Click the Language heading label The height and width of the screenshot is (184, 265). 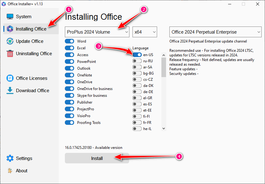click(140, 48)
